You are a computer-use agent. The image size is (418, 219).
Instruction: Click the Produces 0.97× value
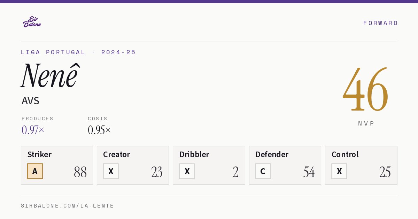pyautogui.click(x=33, y=130)
